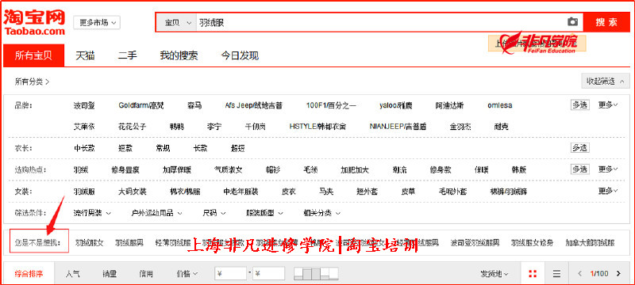Switch to the 天猫 tab

[85, 55]
